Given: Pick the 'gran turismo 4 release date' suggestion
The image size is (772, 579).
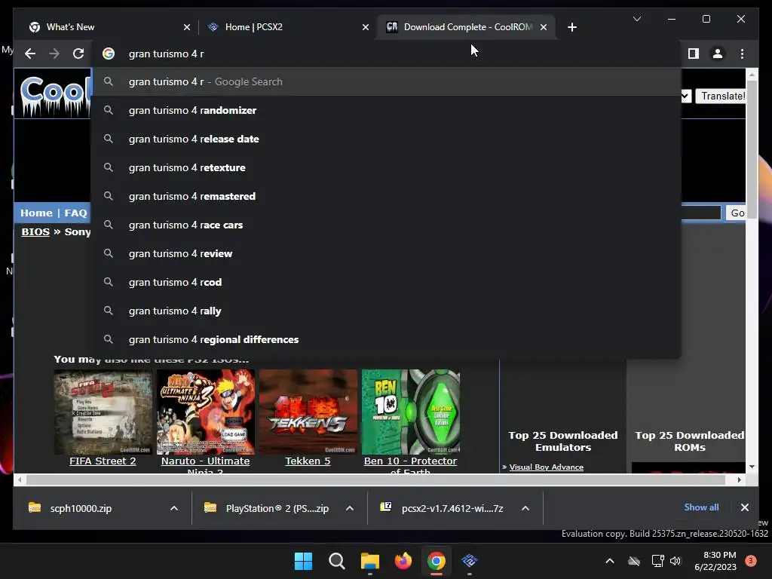Looking at the screenshot, I should [387, 139].
